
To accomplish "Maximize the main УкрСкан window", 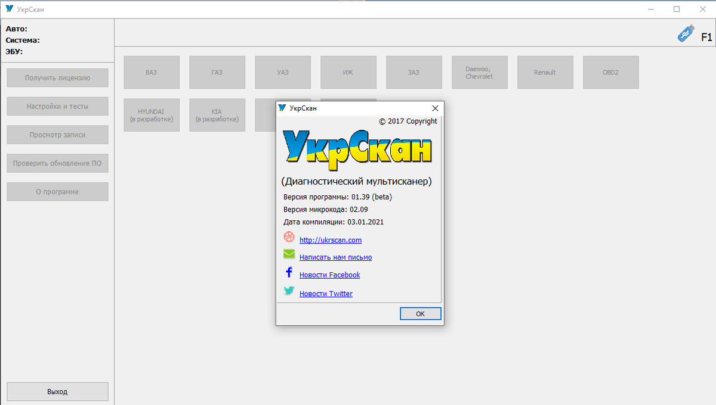I will pos(677,9).
